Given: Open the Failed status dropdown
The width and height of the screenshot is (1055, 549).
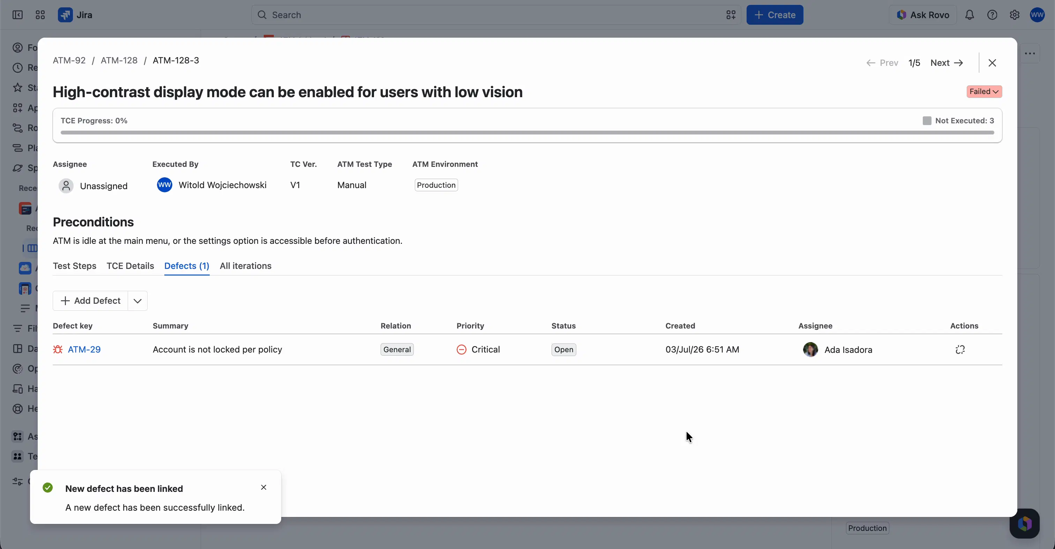Looking at the screenshot, I should (x=984, y=92).
